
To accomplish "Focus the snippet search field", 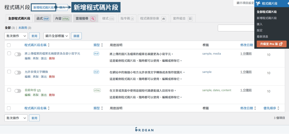I will (x=236, y=28).
